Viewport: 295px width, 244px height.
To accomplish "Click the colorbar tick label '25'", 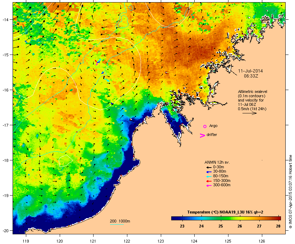I will (x=221, y=226).
